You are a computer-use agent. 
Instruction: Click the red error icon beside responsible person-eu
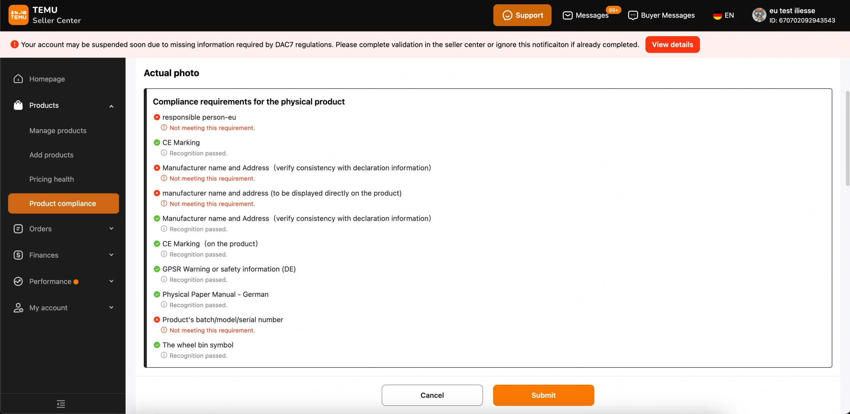(157, 117)
